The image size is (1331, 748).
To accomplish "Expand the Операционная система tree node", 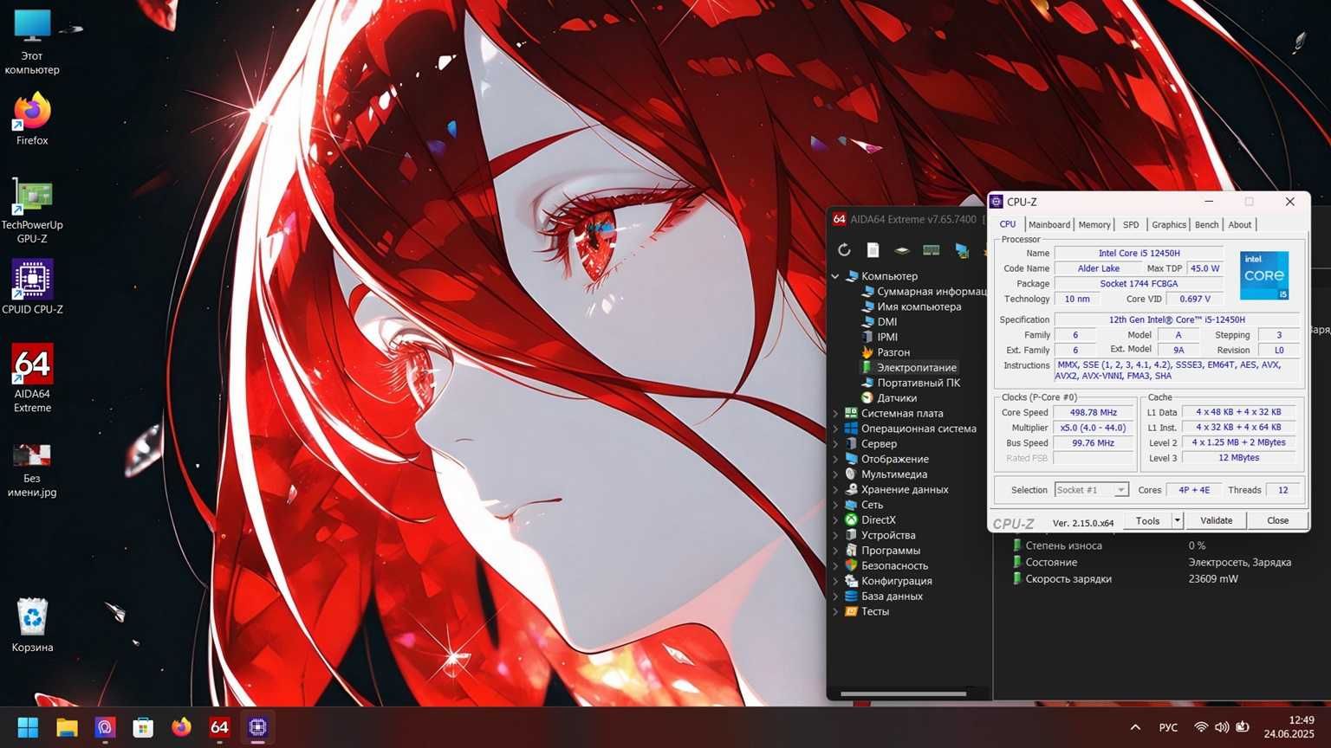I will [835, 429].
